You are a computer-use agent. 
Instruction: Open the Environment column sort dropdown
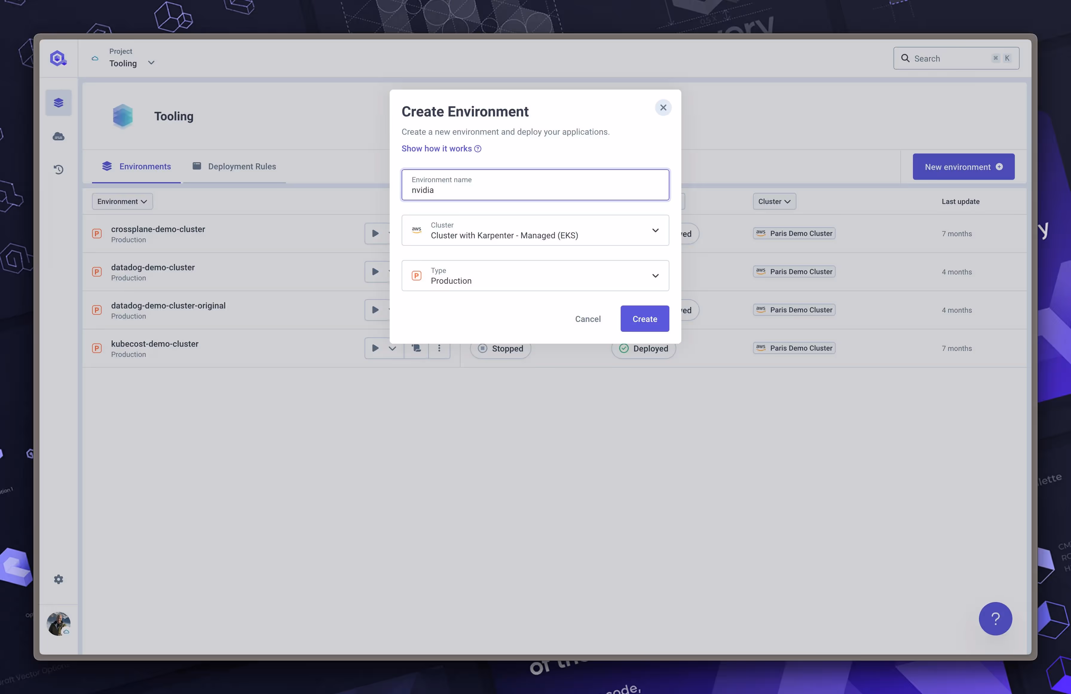122,201
